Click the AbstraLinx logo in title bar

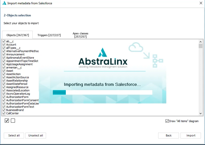4,3
